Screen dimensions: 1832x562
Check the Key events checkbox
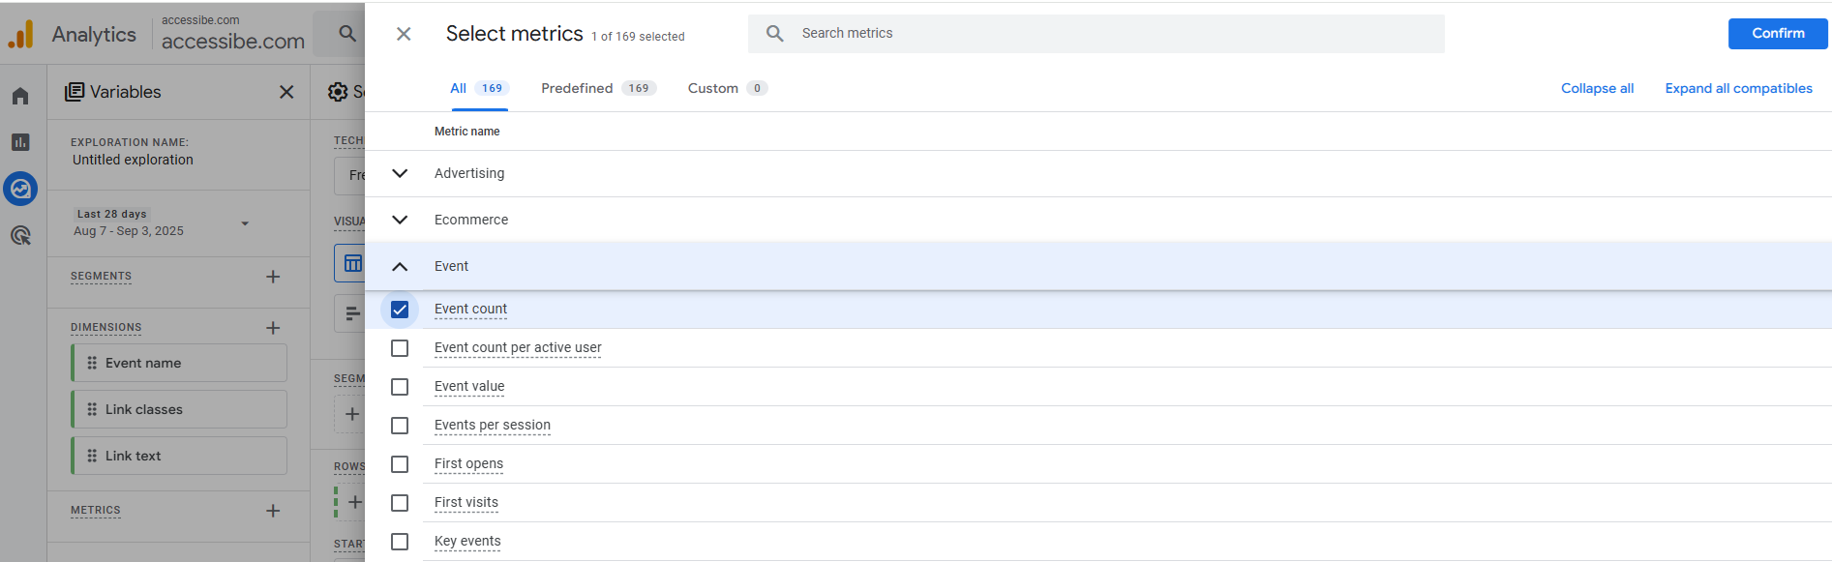(400, 542)
